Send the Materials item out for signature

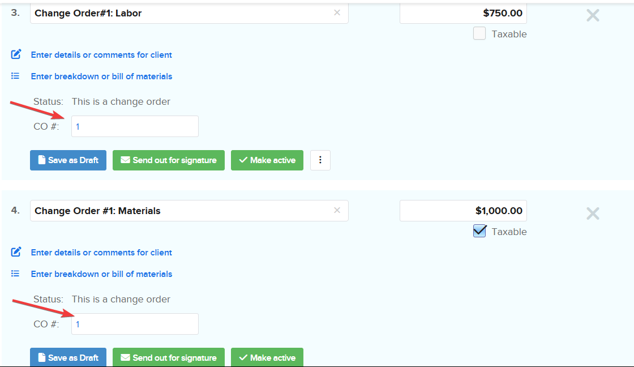[x=169, y=357]
